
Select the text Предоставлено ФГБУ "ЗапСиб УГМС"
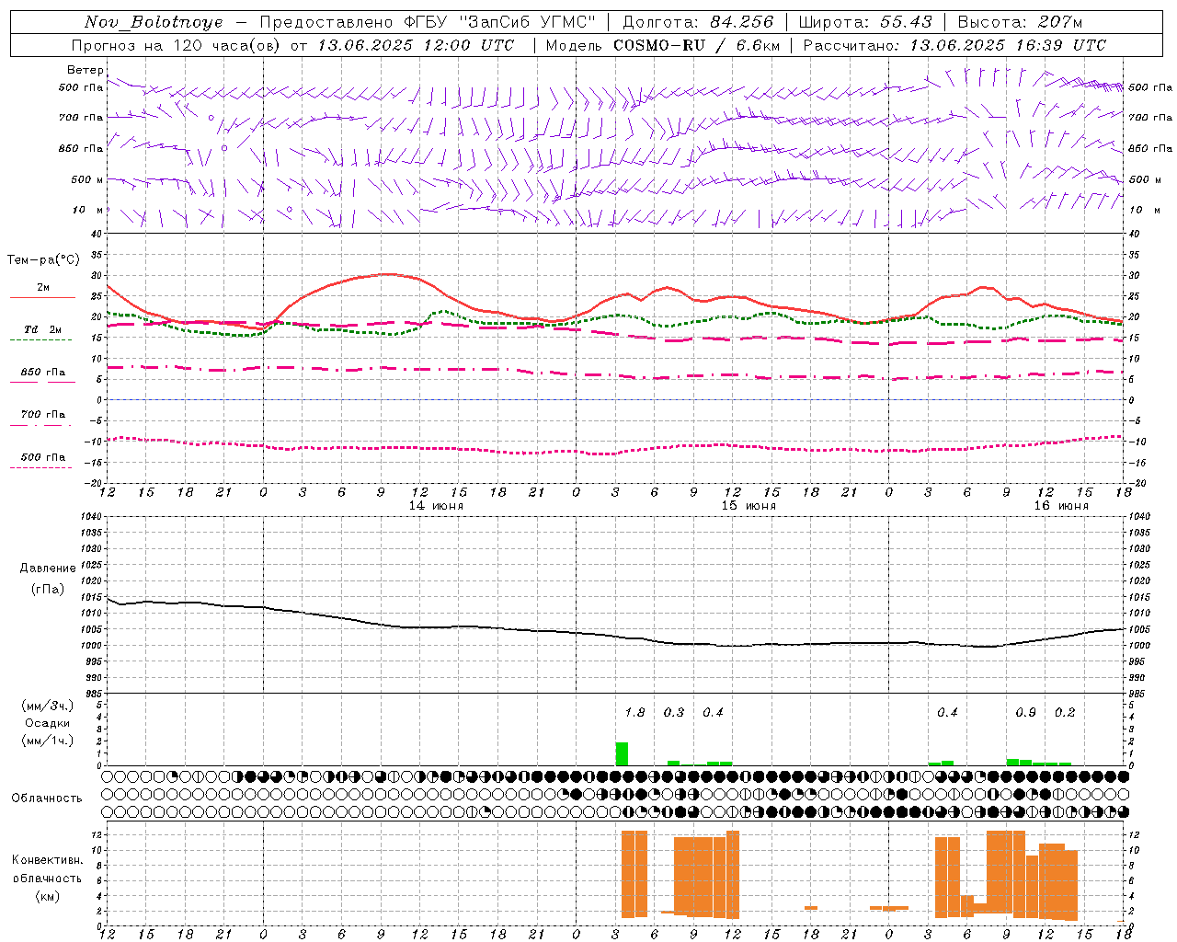[428, 22]
